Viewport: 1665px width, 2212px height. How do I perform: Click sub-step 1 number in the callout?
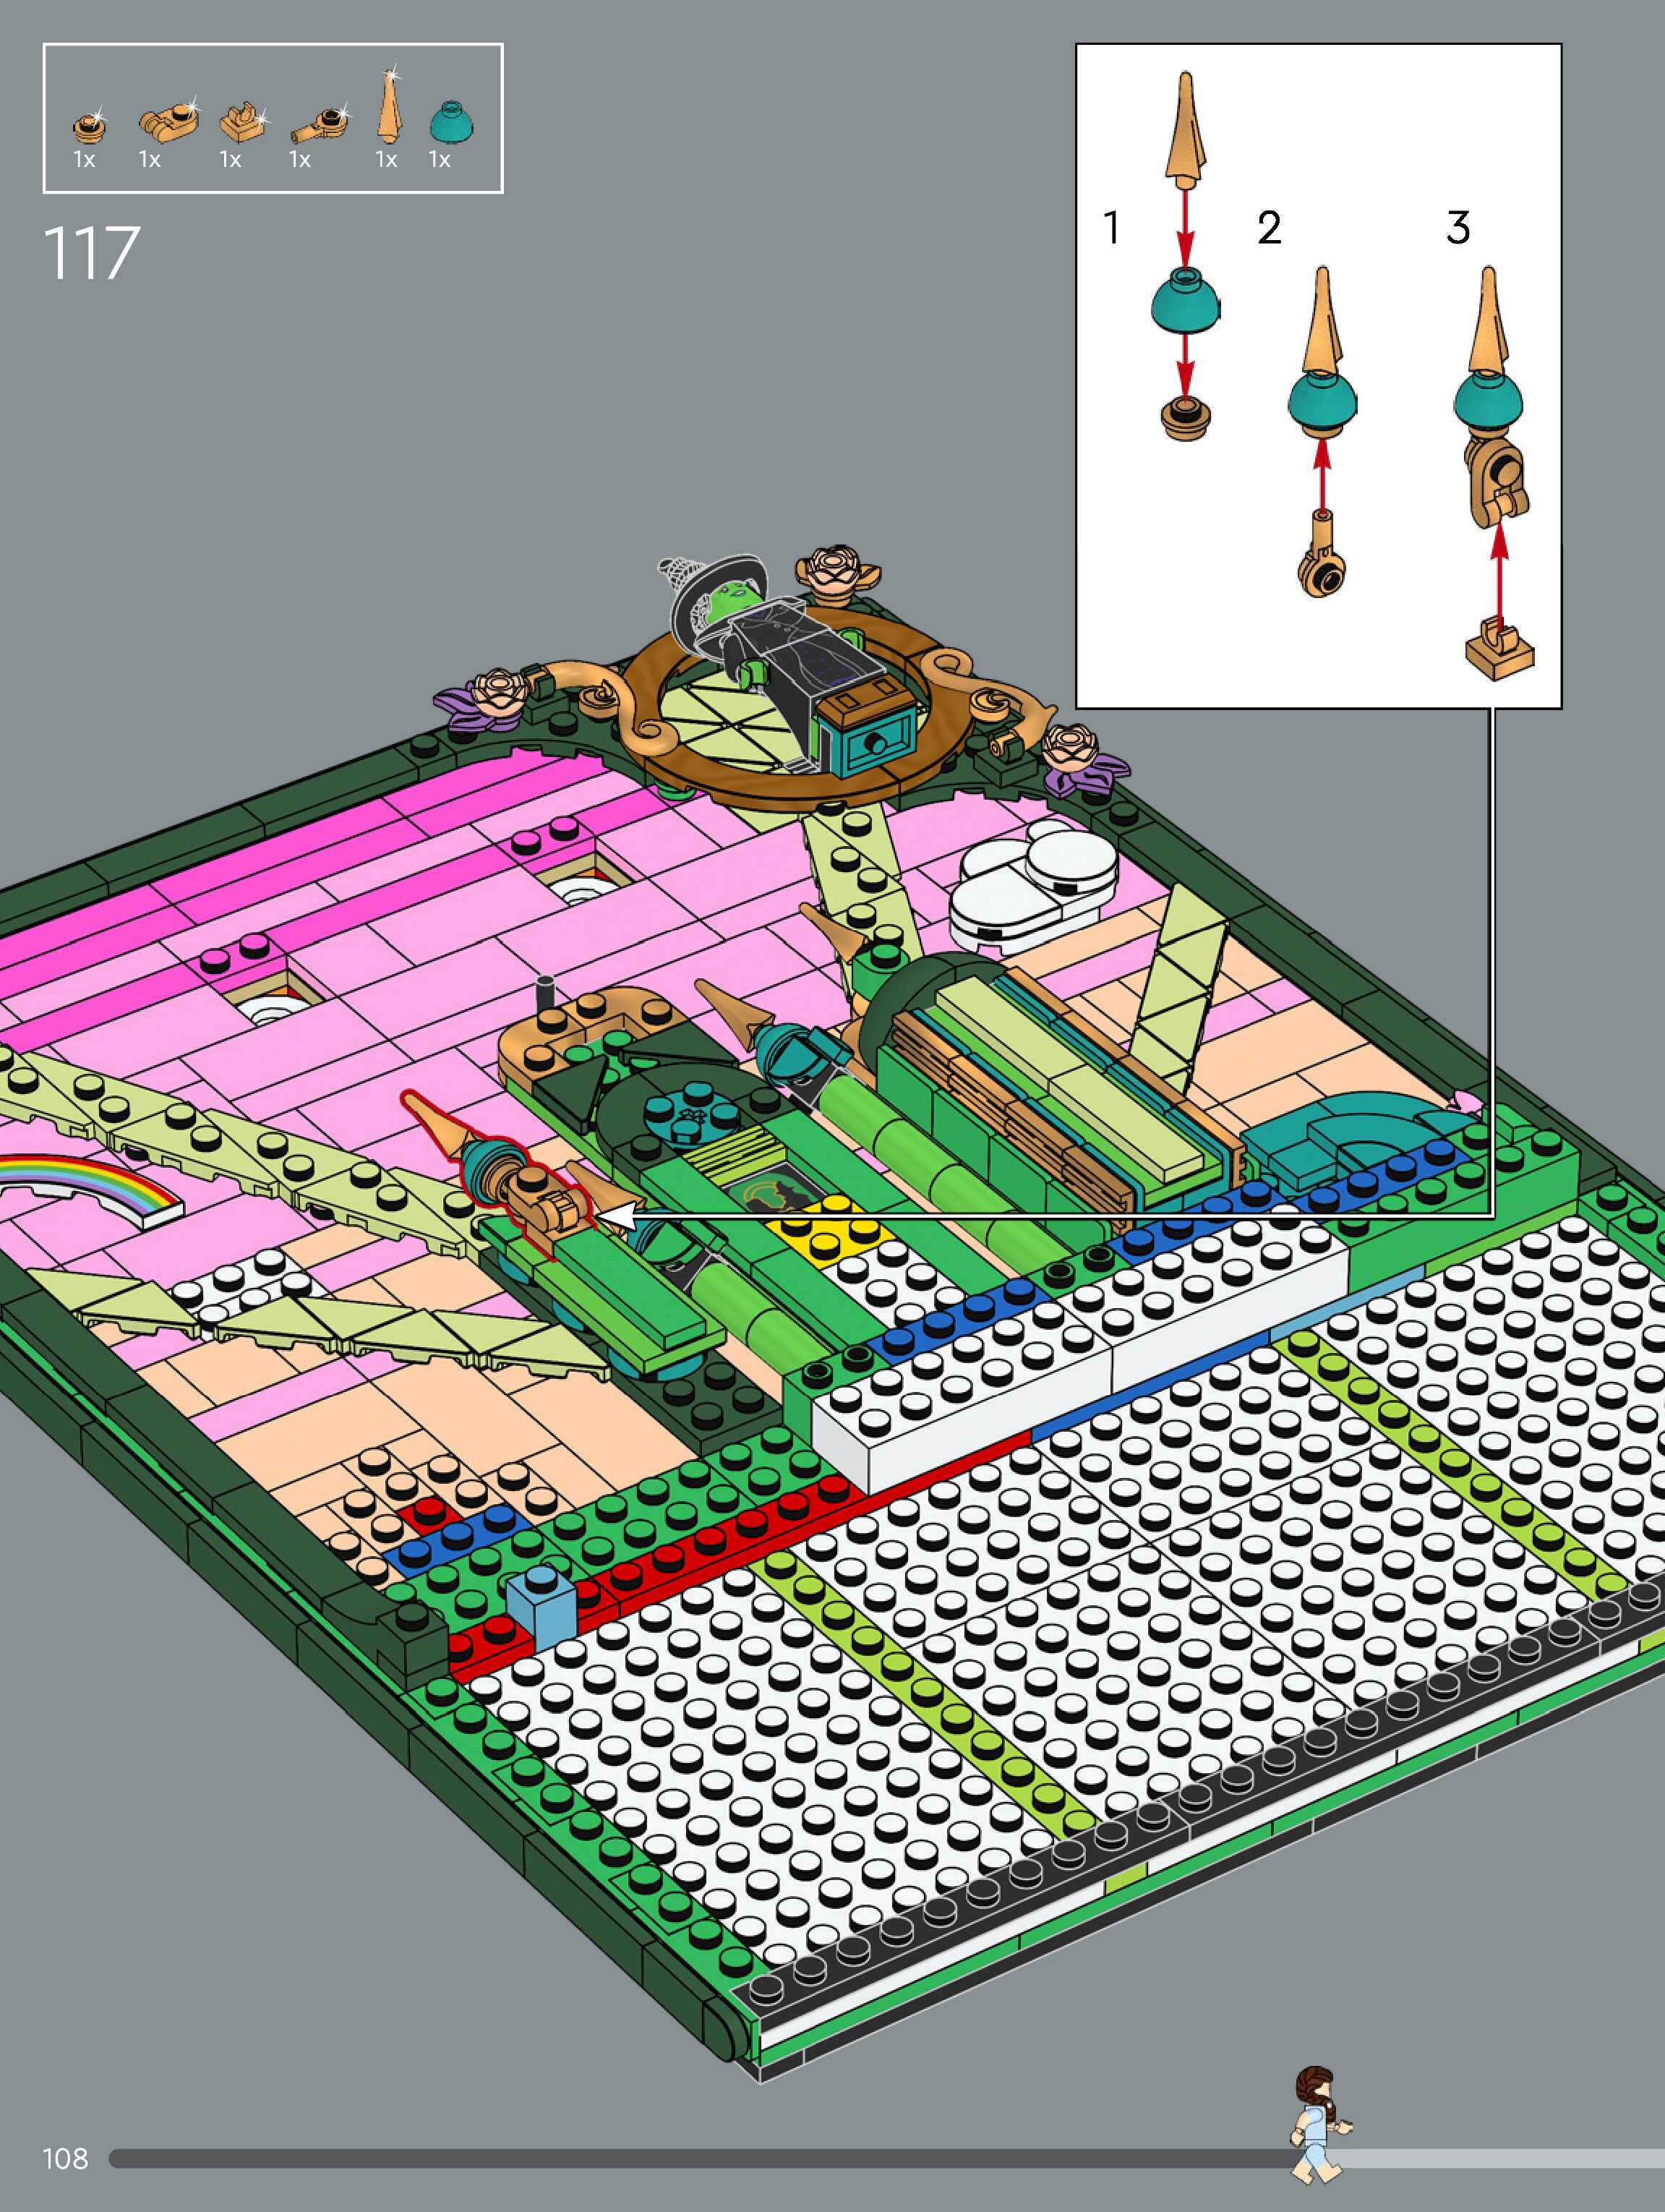pos(1111,228)
